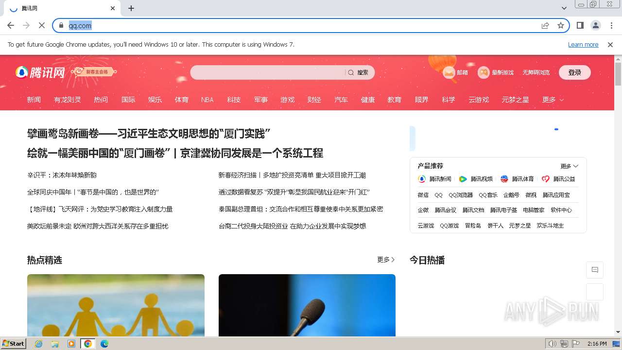Go back to previous page in Chrome
622x350 pixels.
click(11, 25)
